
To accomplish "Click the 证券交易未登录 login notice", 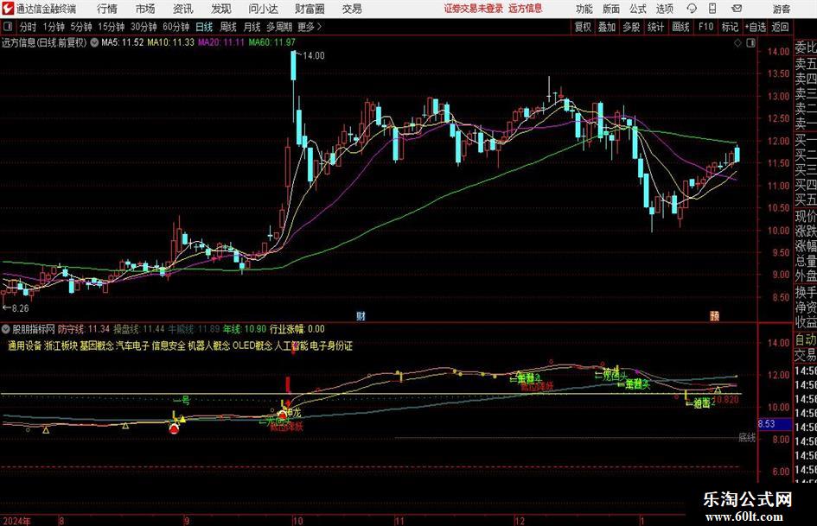I will tap(474, 9).
